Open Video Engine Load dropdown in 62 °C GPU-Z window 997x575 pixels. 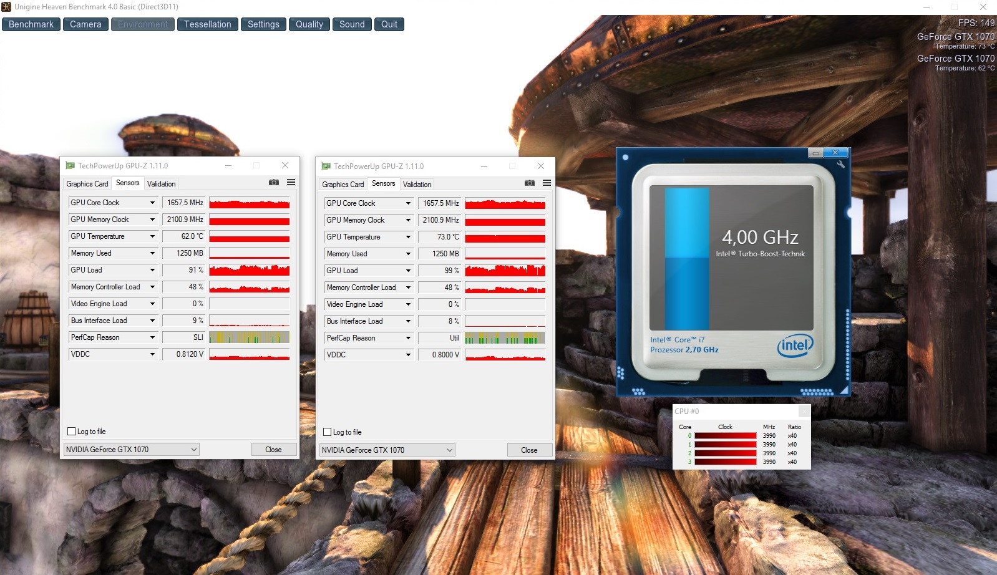point(152,304)
